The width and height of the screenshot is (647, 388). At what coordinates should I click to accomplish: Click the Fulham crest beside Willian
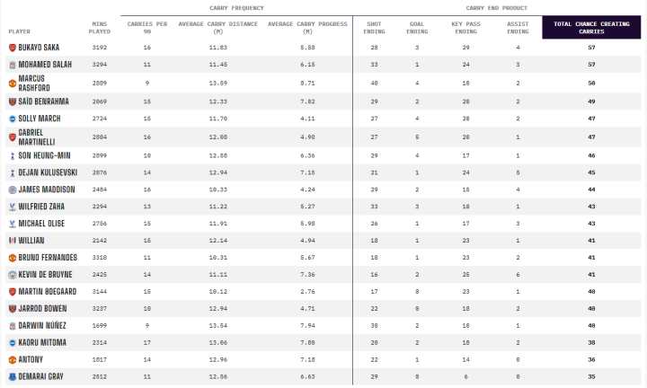pyautogui.click(x=12, y=241)
